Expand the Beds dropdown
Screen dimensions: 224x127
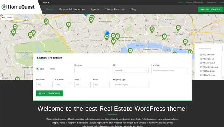pyautogui.click(x=82, y=85)
